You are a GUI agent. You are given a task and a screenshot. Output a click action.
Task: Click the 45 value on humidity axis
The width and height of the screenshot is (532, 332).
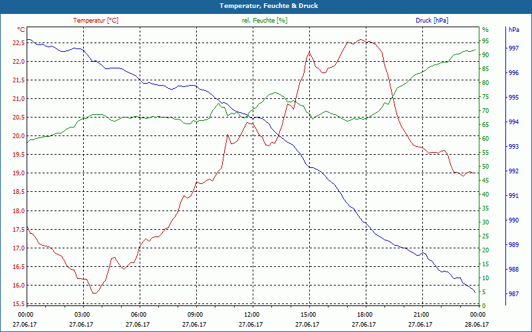[486, 181]
